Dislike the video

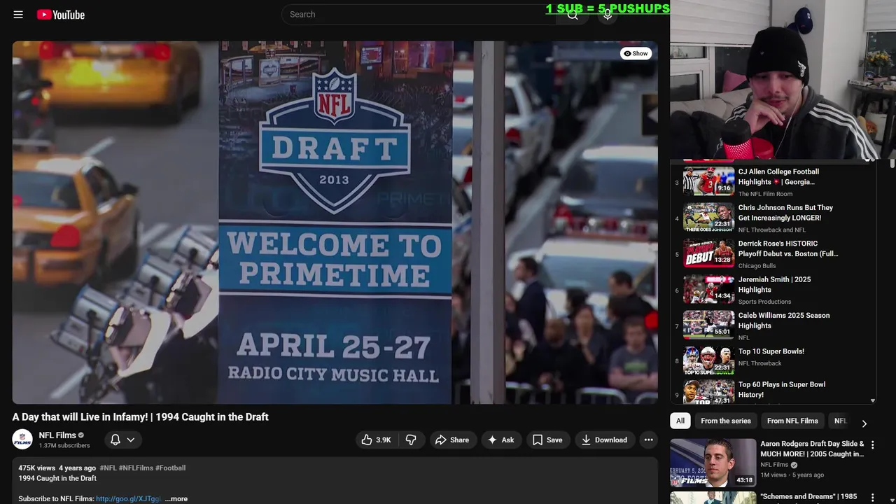coord(411,440)
